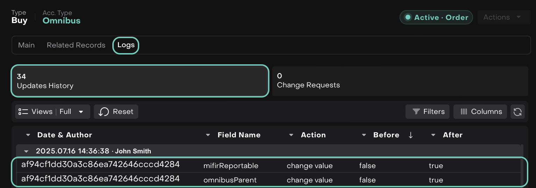Image resolution: width=536 pixels, height=188 pixels.
Task: Click the Active Order status badge
Action: 436,17
